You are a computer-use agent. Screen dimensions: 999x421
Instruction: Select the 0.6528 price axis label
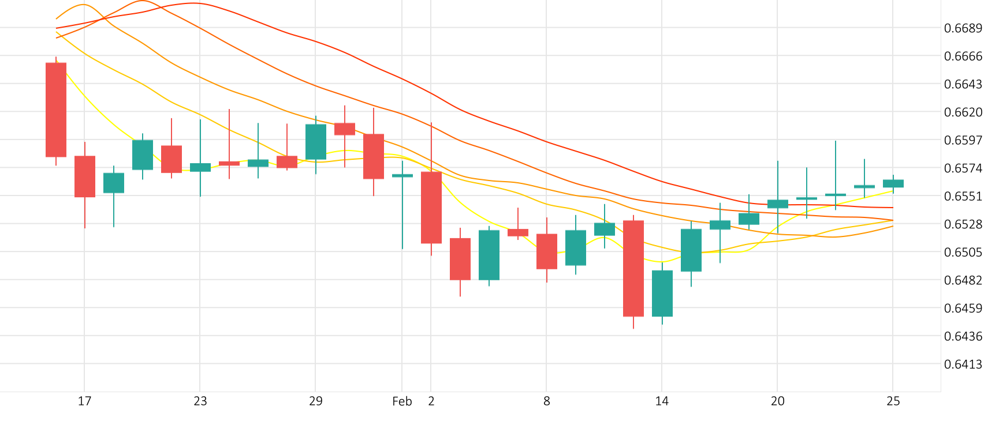tap(963, 224)
